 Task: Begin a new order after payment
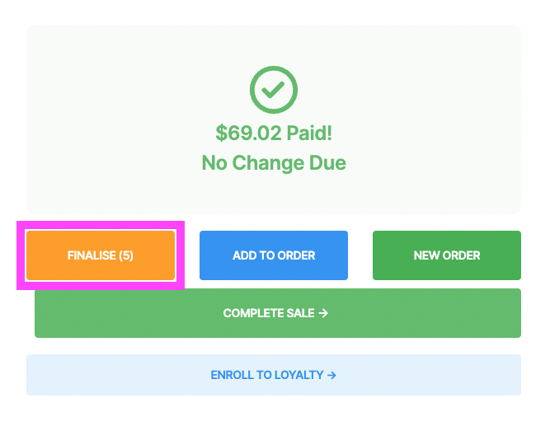tap(447, 255)
